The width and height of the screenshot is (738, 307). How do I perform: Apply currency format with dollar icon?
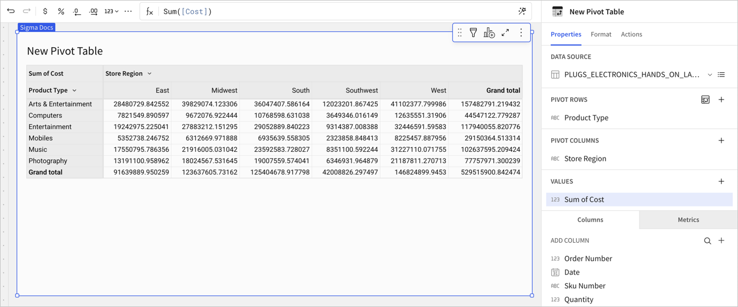pyautogui.click(x=46, y=11)
